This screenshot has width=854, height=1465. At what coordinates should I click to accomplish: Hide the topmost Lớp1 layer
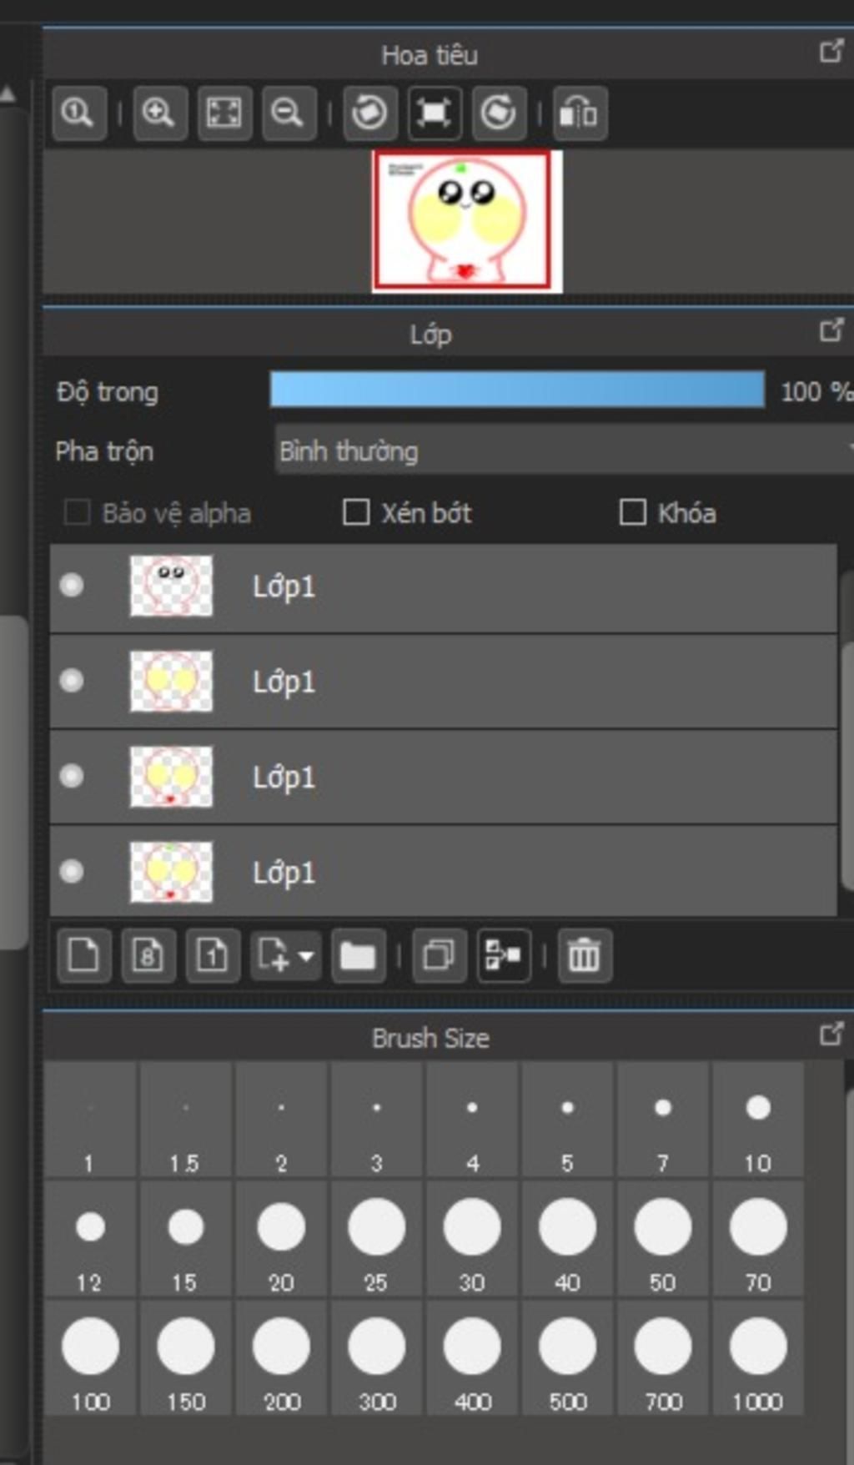72,586
